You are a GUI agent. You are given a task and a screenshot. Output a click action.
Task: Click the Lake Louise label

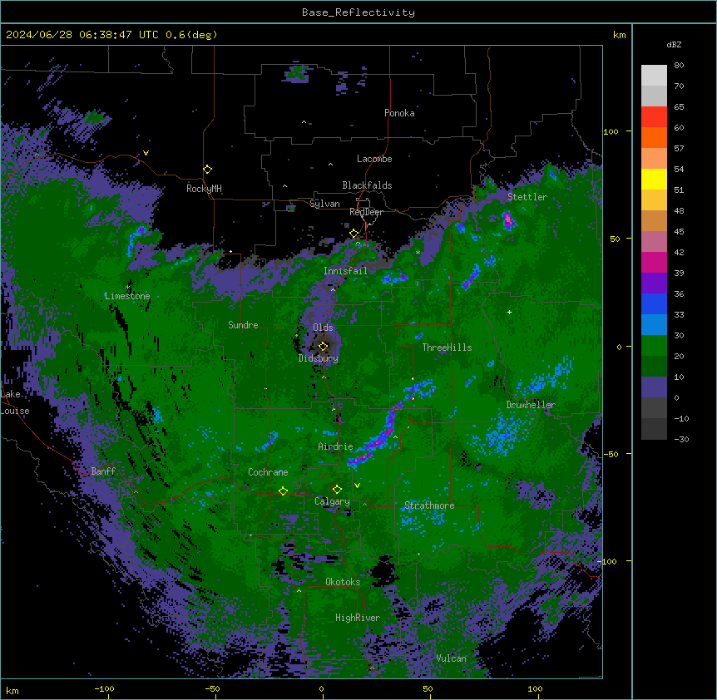click(x=15, y=402)
